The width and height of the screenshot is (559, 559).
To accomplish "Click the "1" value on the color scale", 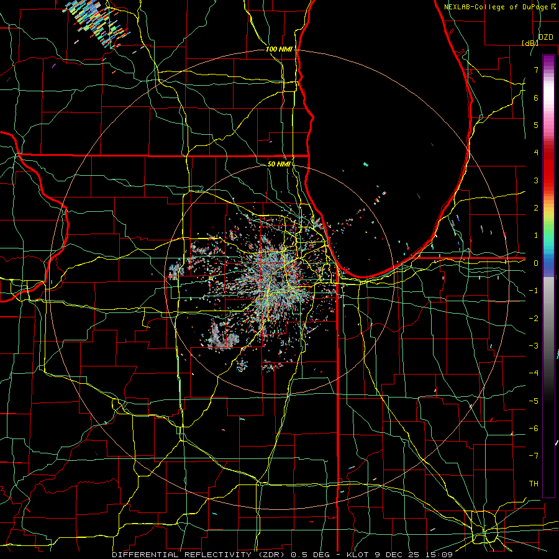I will tap(536, 235).
